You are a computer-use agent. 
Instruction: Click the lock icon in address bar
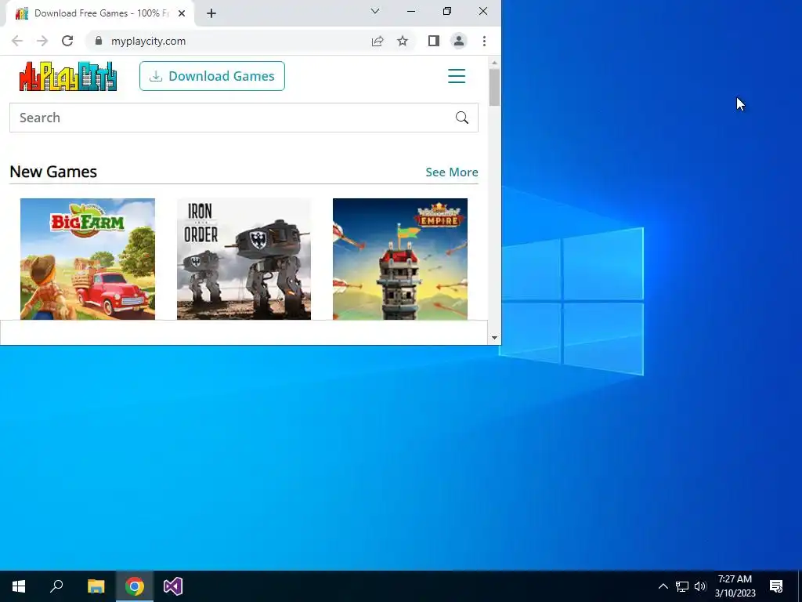coord(99,41)
